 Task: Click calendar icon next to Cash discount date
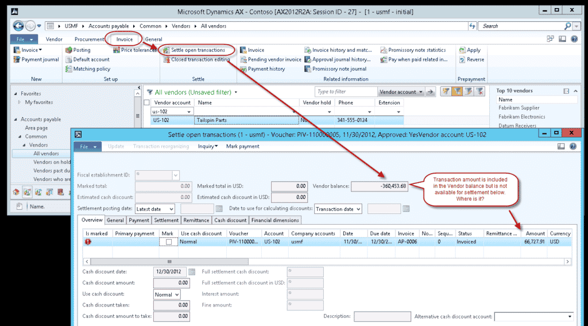click(192, 271)
